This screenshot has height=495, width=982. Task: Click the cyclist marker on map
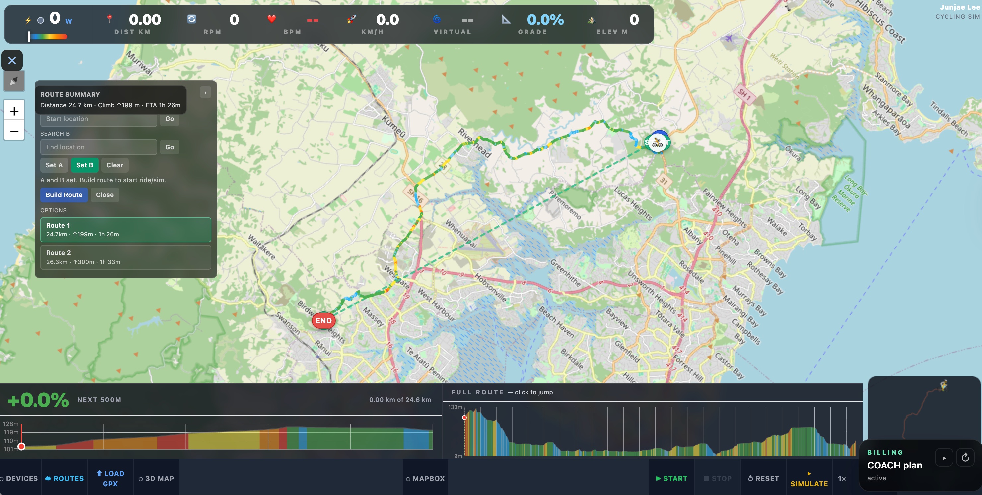pos(657,143)
